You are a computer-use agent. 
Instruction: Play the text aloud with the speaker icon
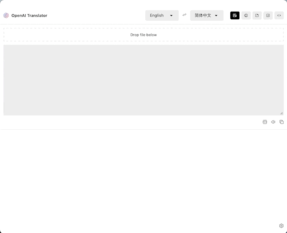click(x=273, y=122)
